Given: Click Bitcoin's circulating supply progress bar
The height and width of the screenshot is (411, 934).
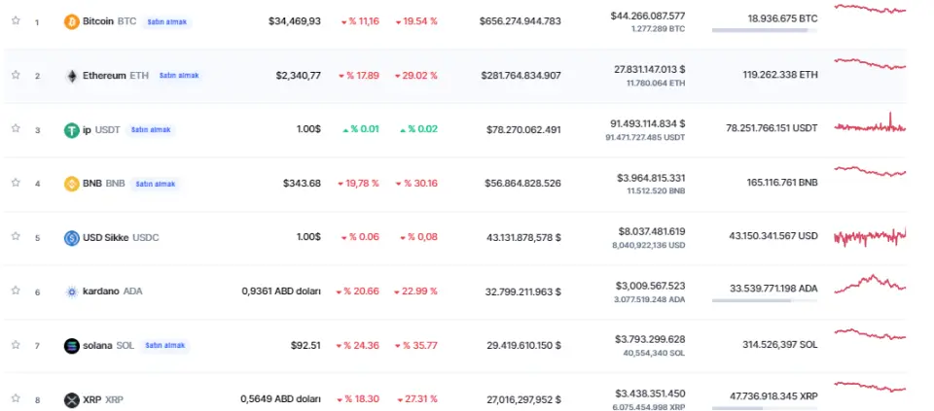Looking at the screenshot, I should (x=764, y=30).
